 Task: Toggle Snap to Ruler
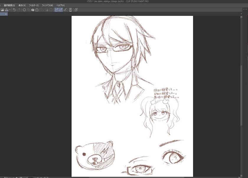[56, 10]
